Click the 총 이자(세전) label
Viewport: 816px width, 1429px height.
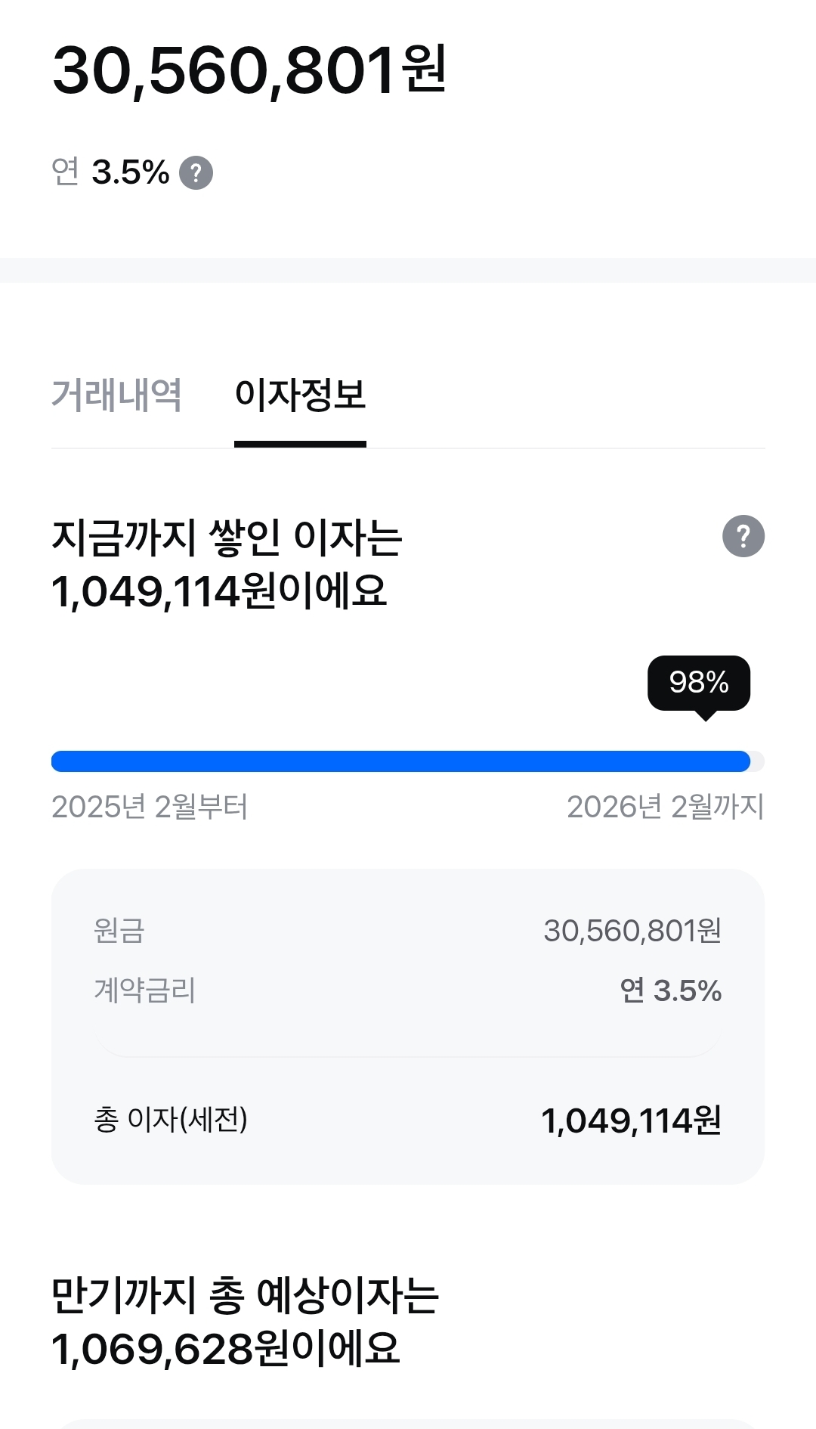171,1120
